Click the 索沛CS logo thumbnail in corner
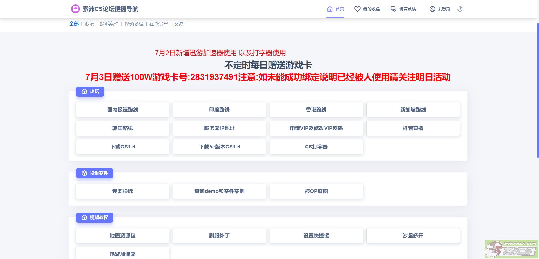This screenshot has width=539, height=259. pyautogui.click(x=511, y=249)
